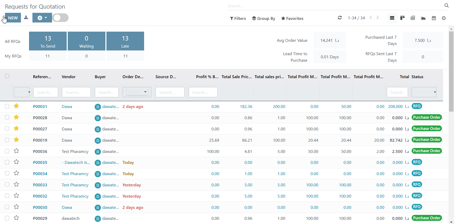The image size is (454, 224).
Task: Star the P00030 row
Action: (x=16, y=207)
